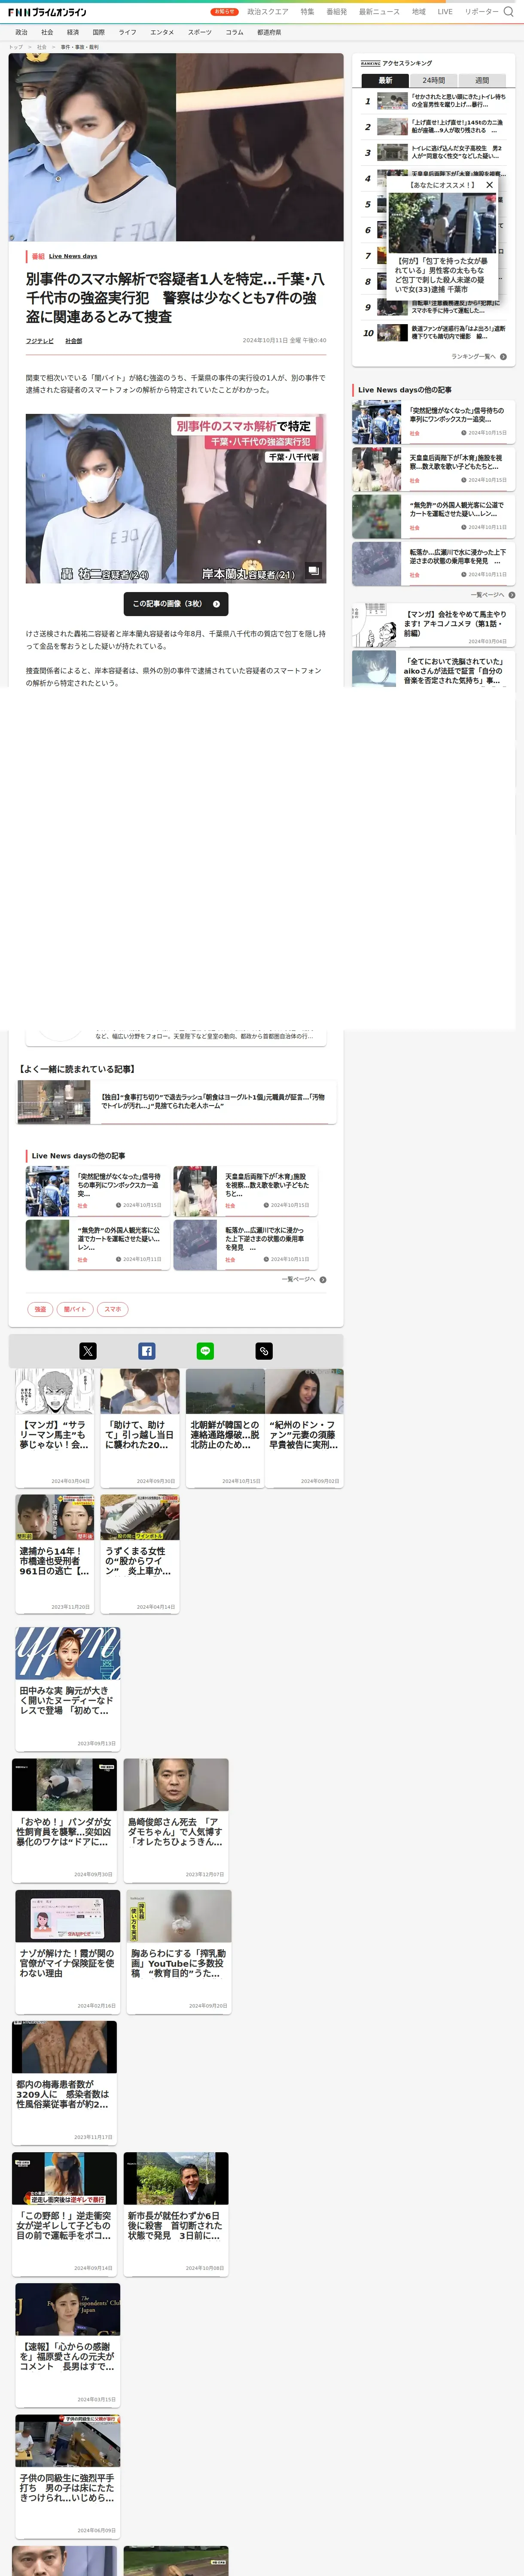This screenshot has width=524, height=2576.
Task: Select 国際 category in navigation bar
Action: [x=98, y=32]
